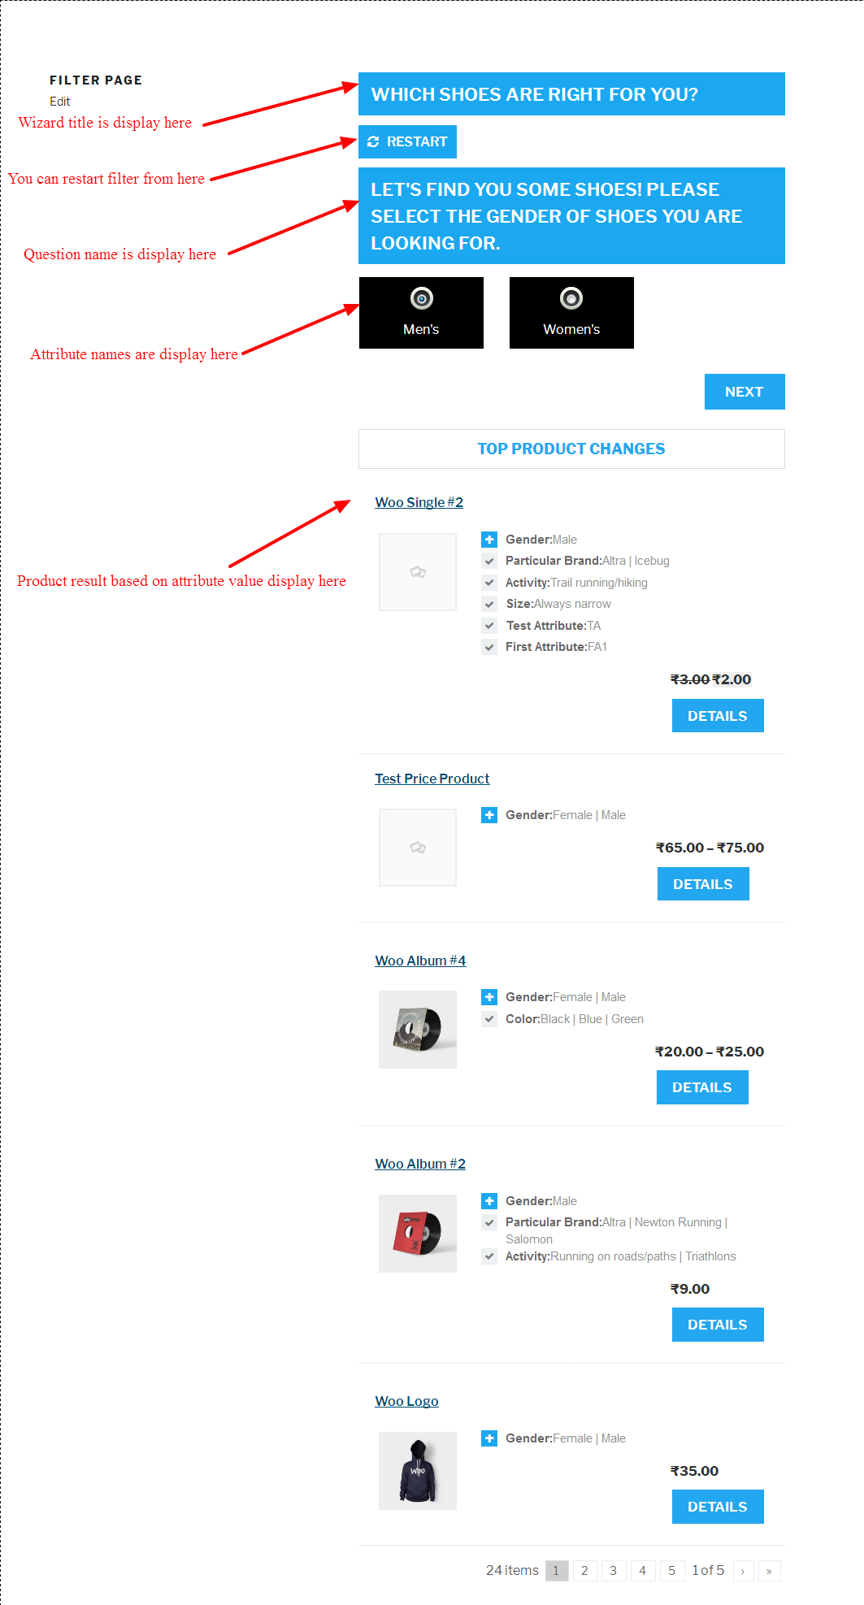Jump to last page double arrow
Viewport: 864px width, 1605px height.
(769, 1571)
